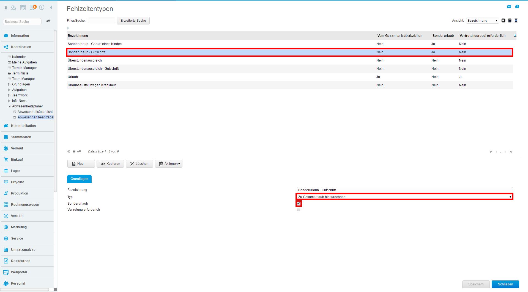Click the Personal people icon
Viewport: 528px width, 292px height.
point(6,283)
